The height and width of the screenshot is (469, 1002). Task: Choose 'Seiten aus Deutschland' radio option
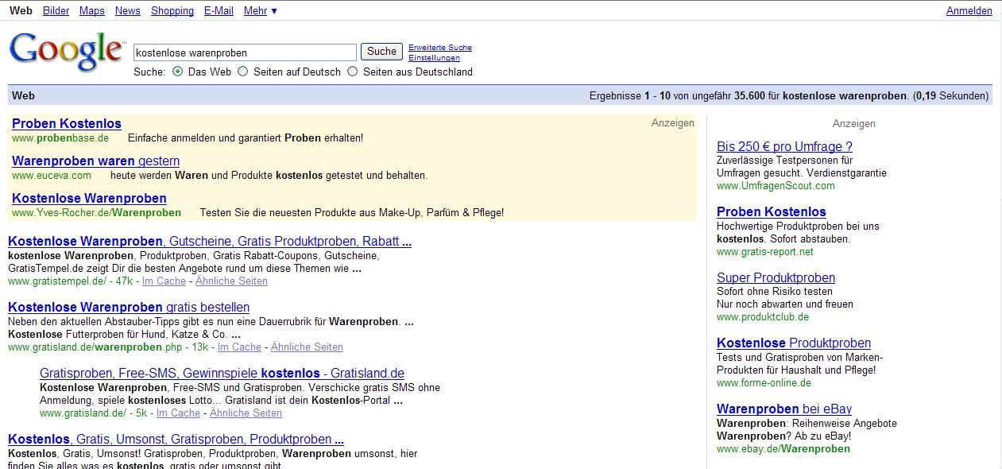tap(353, 72)
